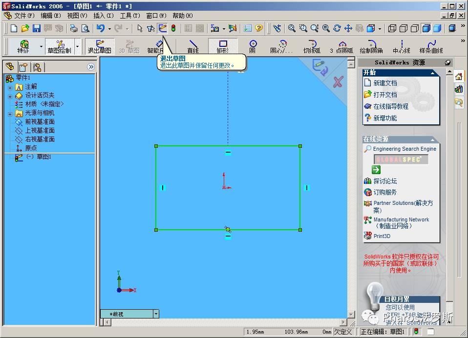
Task: Save the part with the floppy icon
Action: pos(37,28)
